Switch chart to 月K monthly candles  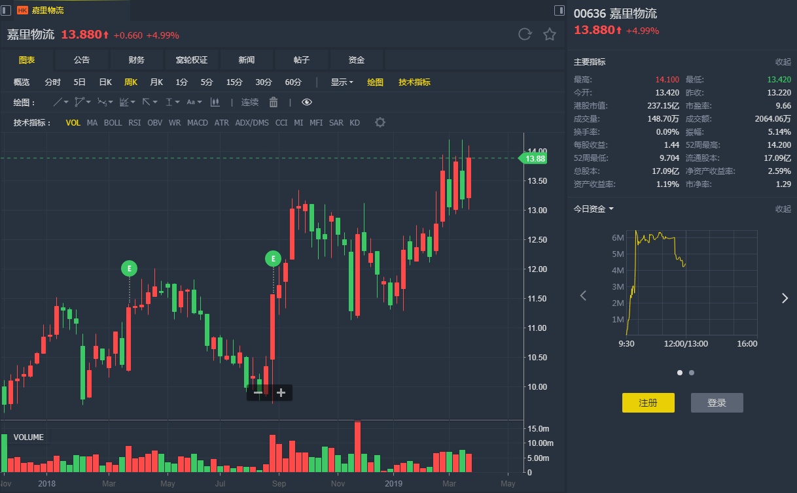(156, 82)
